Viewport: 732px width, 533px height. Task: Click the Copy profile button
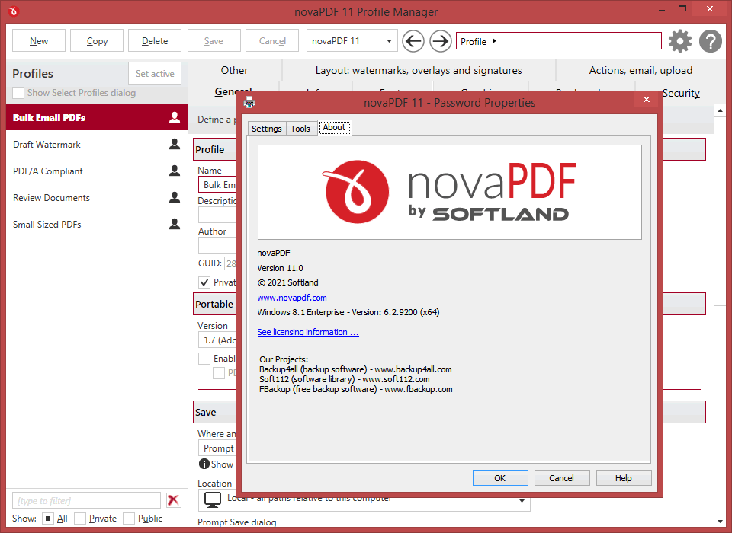click(97, 40)
